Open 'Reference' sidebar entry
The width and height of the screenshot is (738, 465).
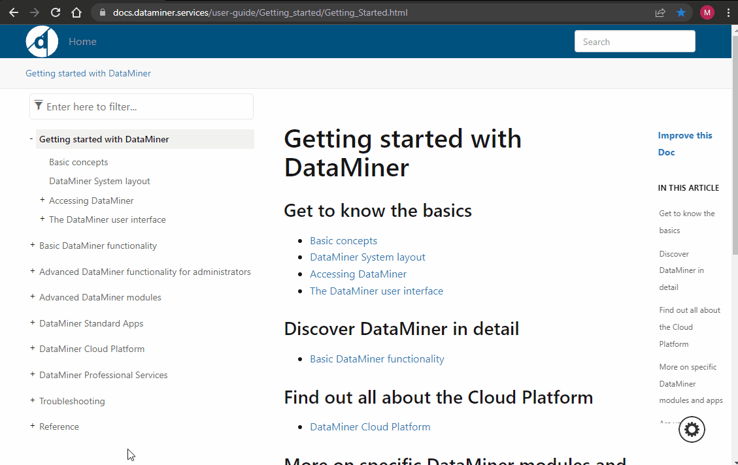59,426
